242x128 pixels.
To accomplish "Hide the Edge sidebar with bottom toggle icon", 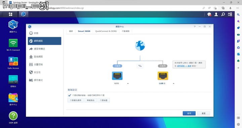I will tap(238, 118).
